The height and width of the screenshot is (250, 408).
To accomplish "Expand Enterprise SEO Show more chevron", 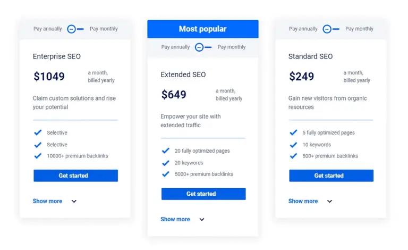I will point(74,202).
